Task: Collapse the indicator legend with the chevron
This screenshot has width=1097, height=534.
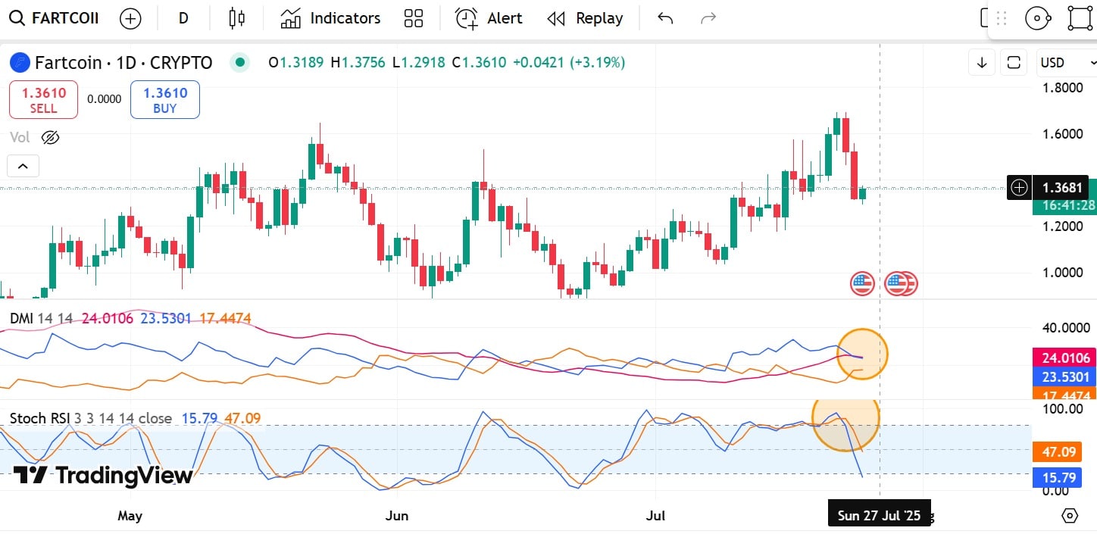Action: pos(23,166)
